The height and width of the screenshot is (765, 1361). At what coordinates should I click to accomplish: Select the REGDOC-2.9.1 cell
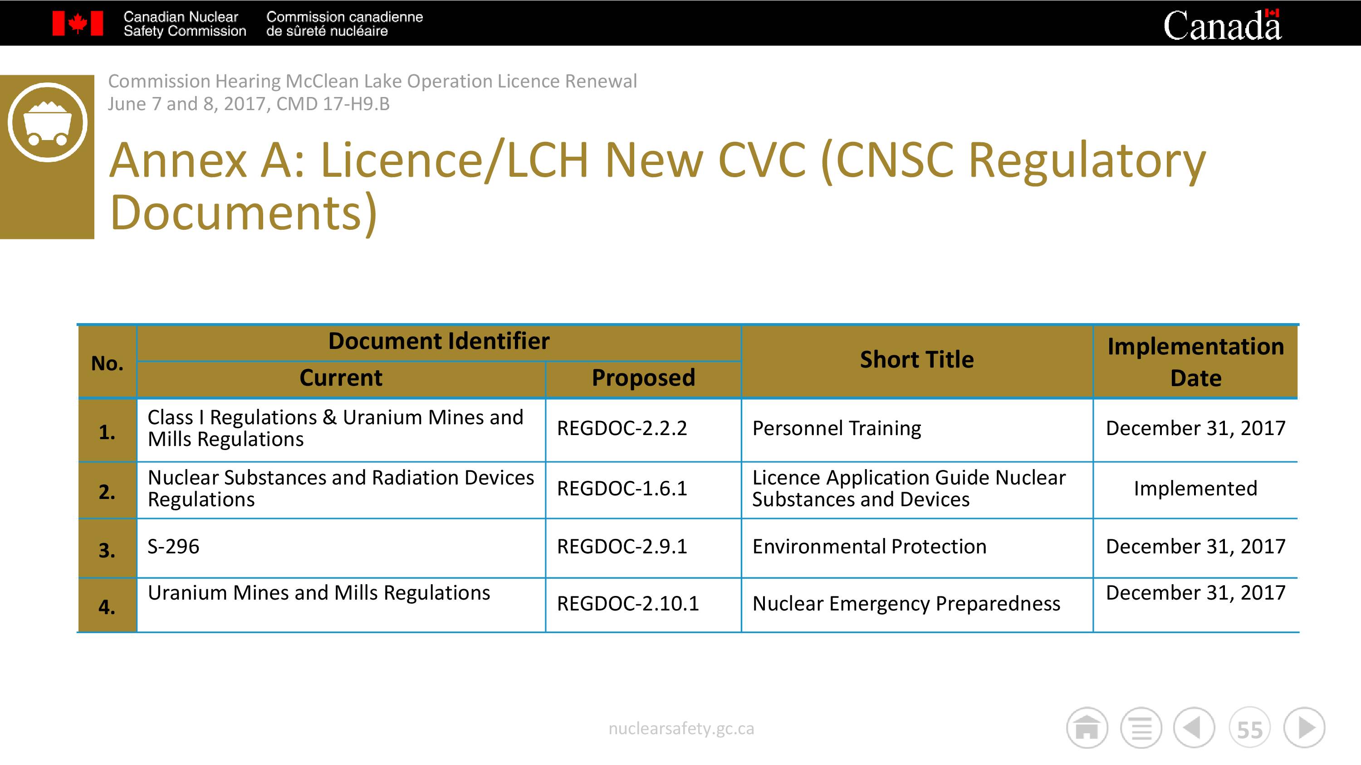643,547
